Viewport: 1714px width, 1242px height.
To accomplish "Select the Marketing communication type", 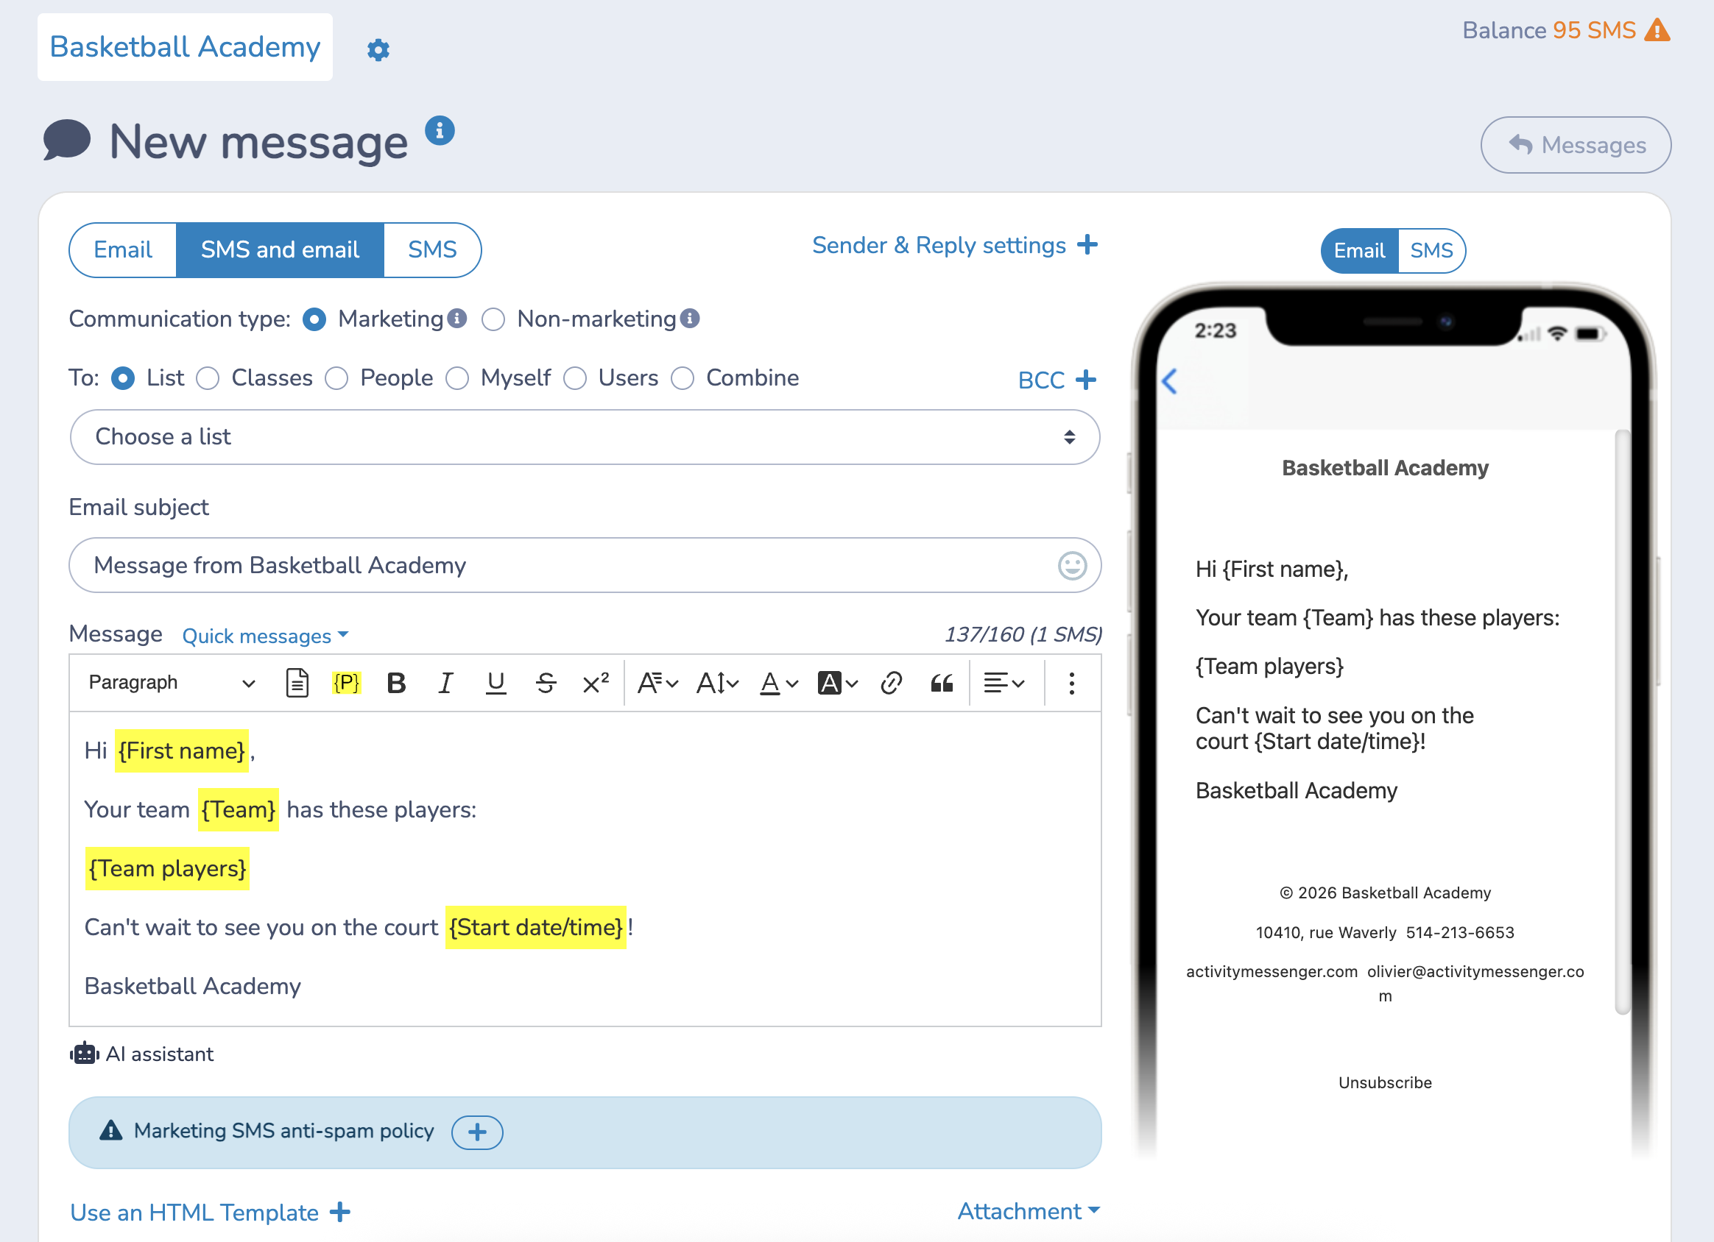I will [x=314, y=319].
